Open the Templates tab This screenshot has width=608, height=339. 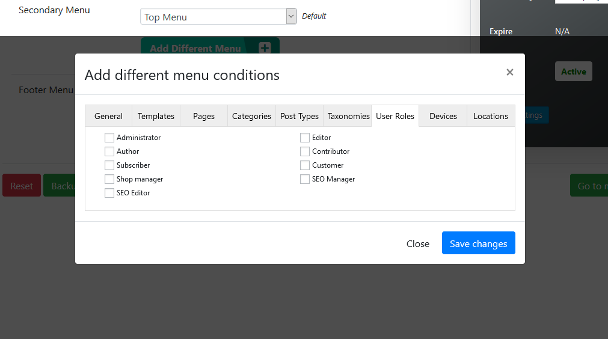156,116
